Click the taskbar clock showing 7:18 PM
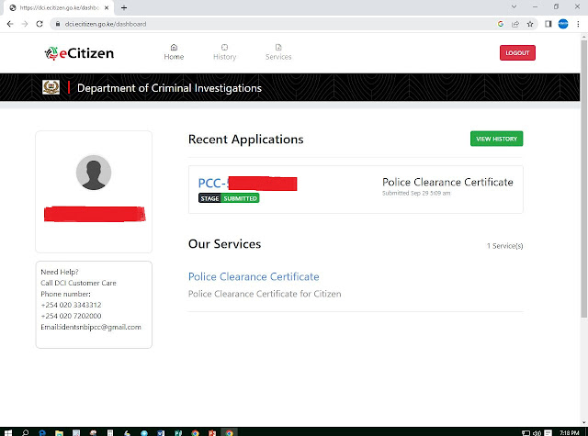The height and width of the screenshot is (436, 588). [x=570, y=433]
